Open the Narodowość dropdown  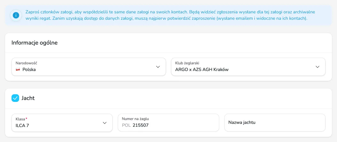point(89,67)
